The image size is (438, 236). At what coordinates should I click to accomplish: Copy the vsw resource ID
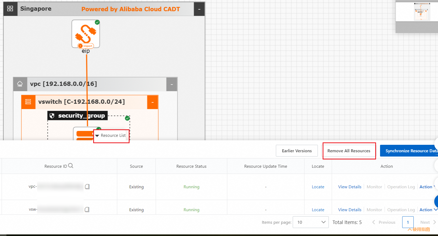[87, 210]
